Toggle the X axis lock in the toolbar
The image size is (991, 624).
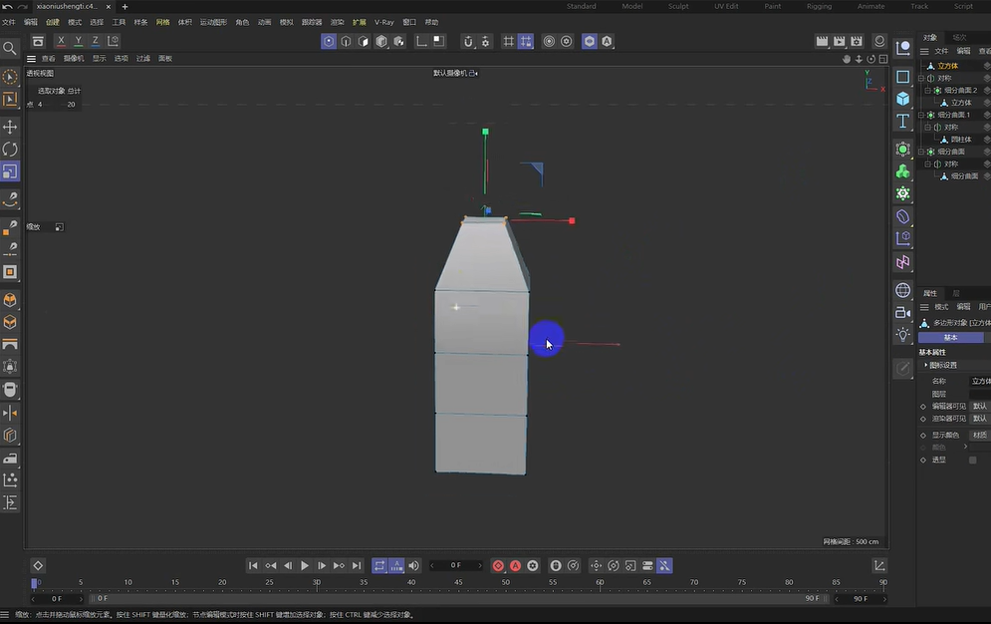click(x=61, y=41)
